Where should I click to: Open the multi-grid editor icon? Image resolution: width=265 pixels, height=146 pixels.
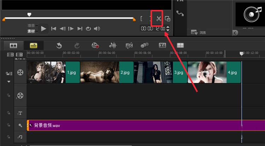180,45
